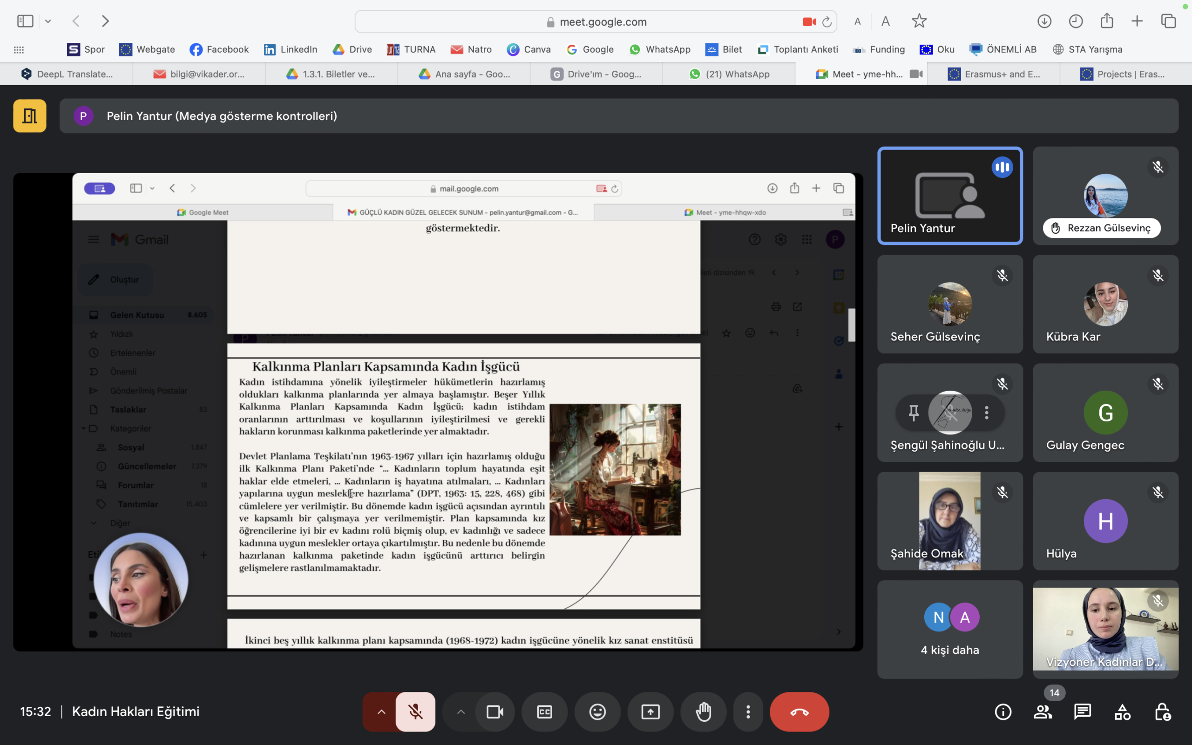
Task: Expand the camera video settings arrow
Action: coord(461,711)
